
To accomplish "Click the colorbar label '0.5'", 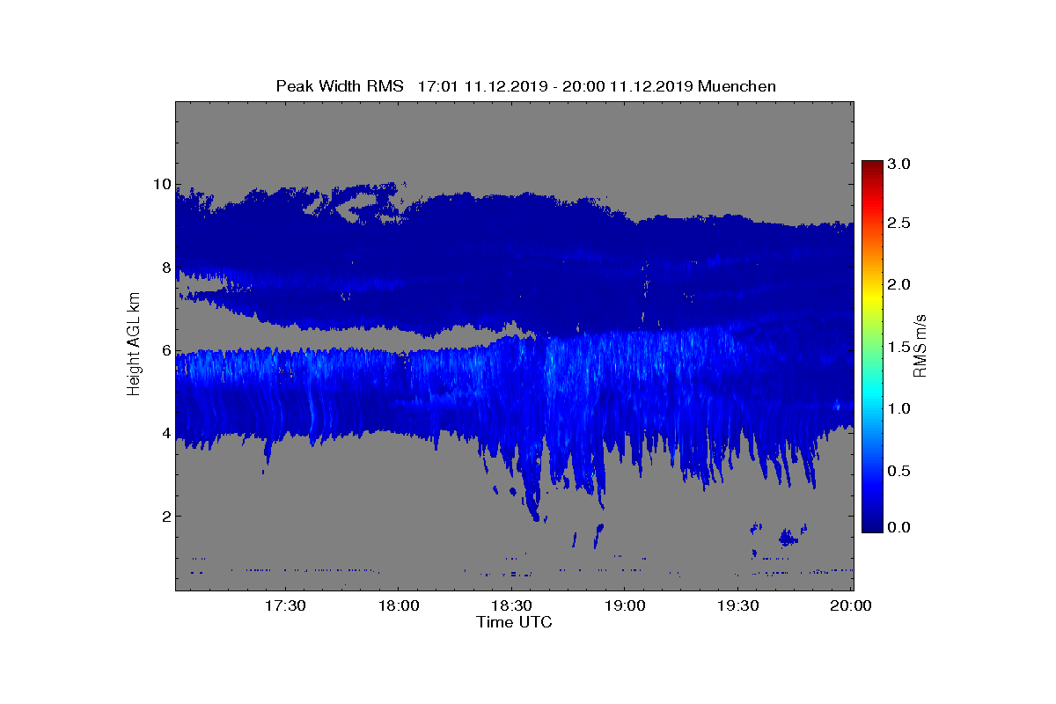I will pos(898,471).
